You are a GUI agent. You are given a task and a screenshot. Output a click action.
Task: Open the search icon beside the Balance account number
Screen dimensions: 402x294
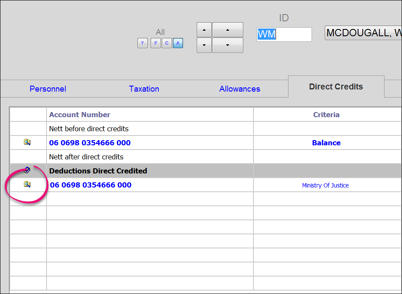tap(28, 142)
